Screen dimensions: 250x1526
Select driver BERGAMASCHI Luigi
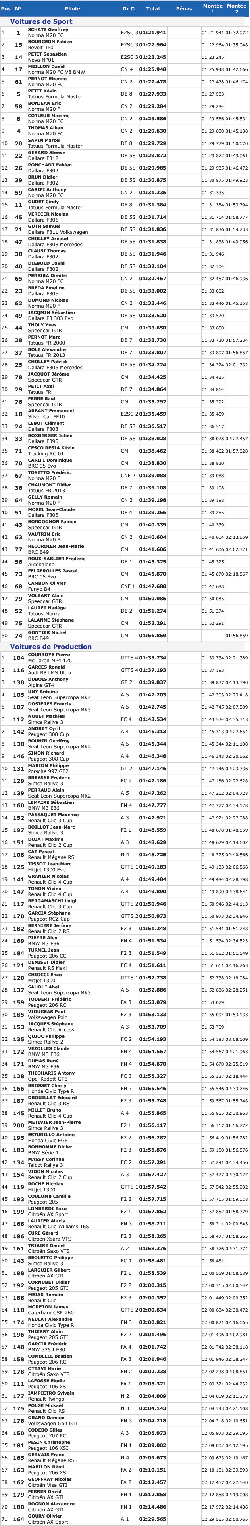tap(52, 900)
